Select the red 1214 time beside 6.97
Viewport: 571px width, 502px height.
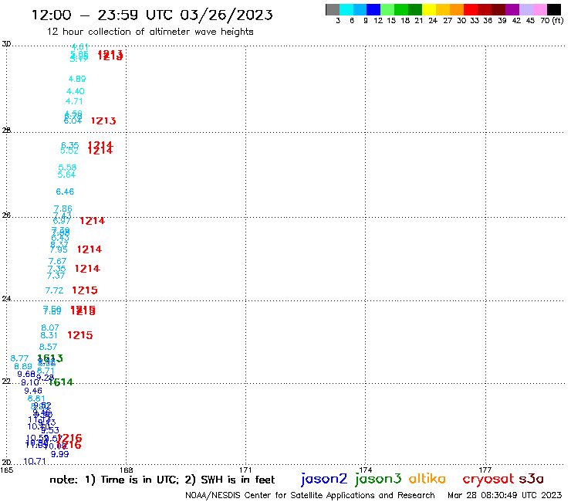(x=92, y=221)
